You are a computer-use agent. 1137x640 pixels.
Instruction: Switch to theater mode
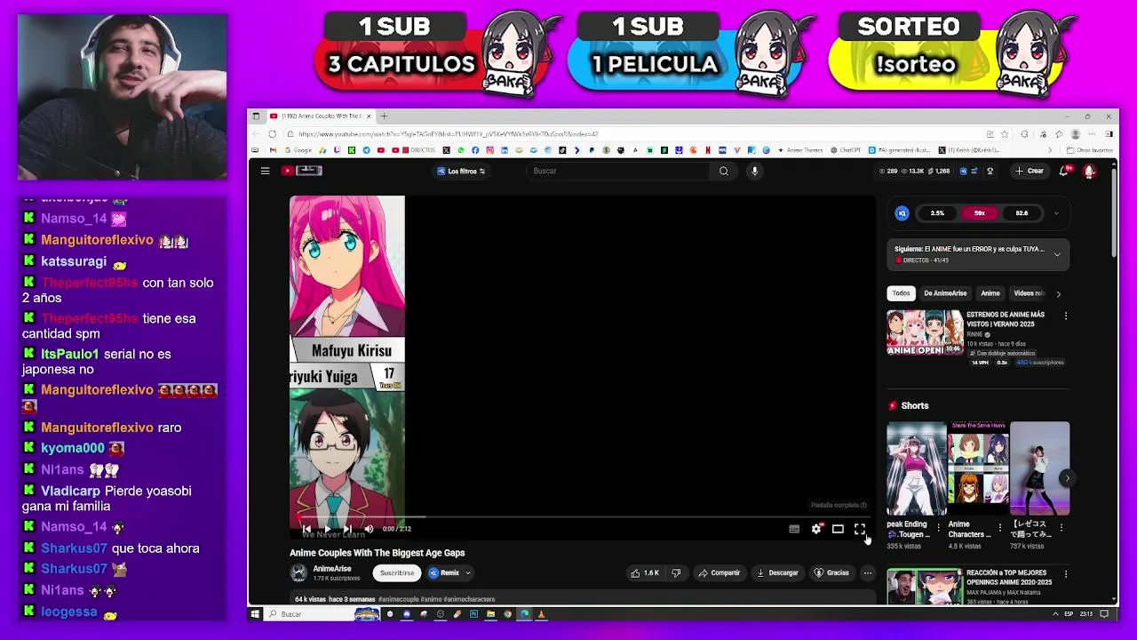[x=838, y=529]
